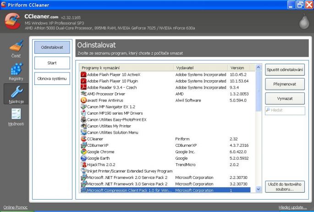
Task: Click the CCleaner list entry icon
Action: (83, 139)
